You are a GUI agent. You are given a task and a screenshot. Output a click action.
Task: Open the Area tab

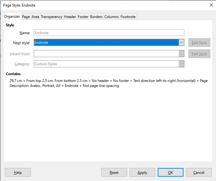tap(35, 17)
